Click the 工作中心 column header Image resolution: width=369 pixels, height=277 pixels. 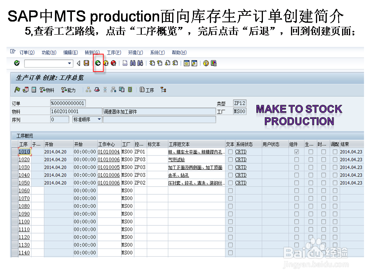tap(109, 144)
